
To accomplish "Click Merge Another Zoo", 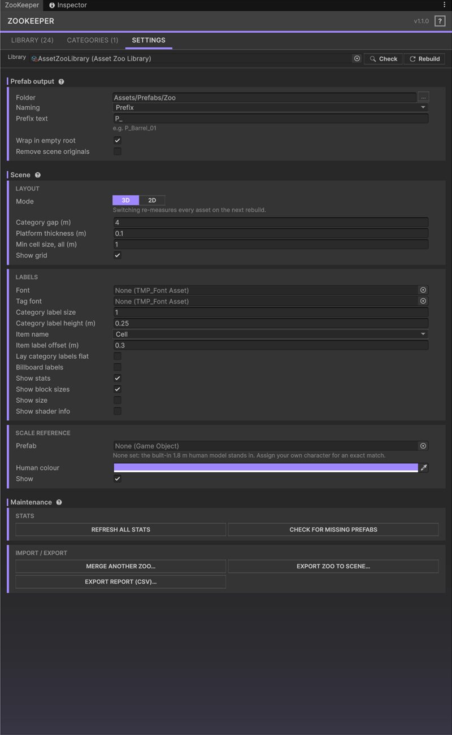I will [121, 566].
